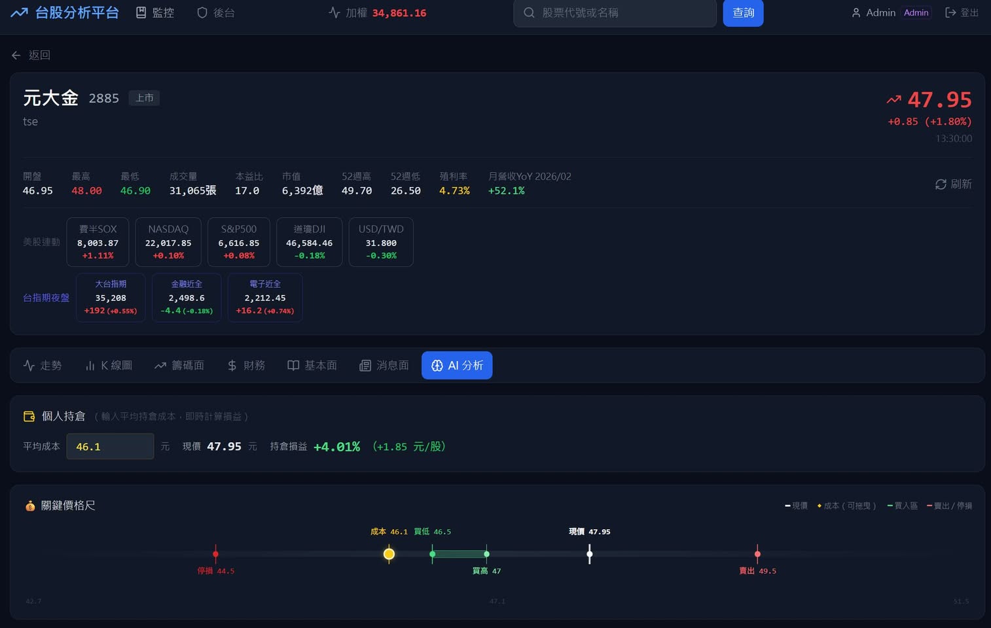
Task: Click the 個人持倉 wallet icon
Action: (x=29, y=416)
